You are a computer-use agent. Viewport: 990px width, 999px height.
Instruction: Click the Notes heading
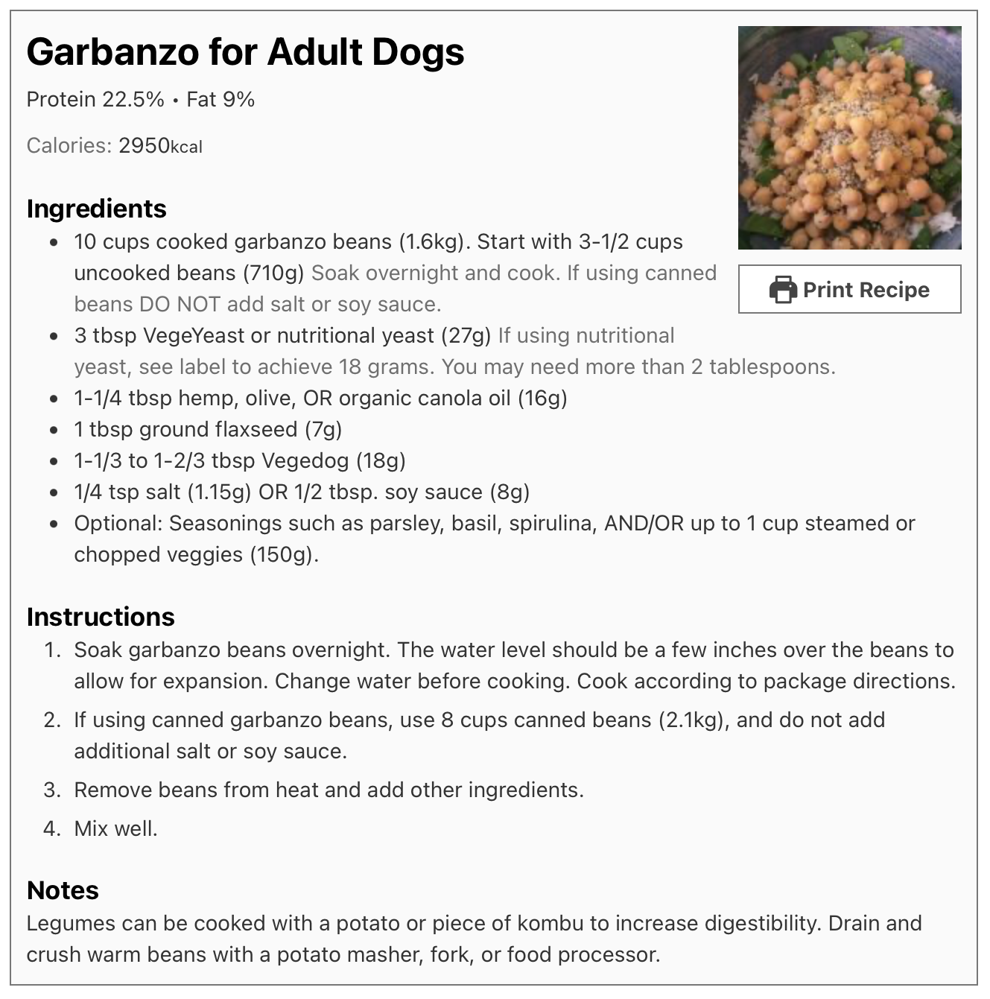coord(63,890)
